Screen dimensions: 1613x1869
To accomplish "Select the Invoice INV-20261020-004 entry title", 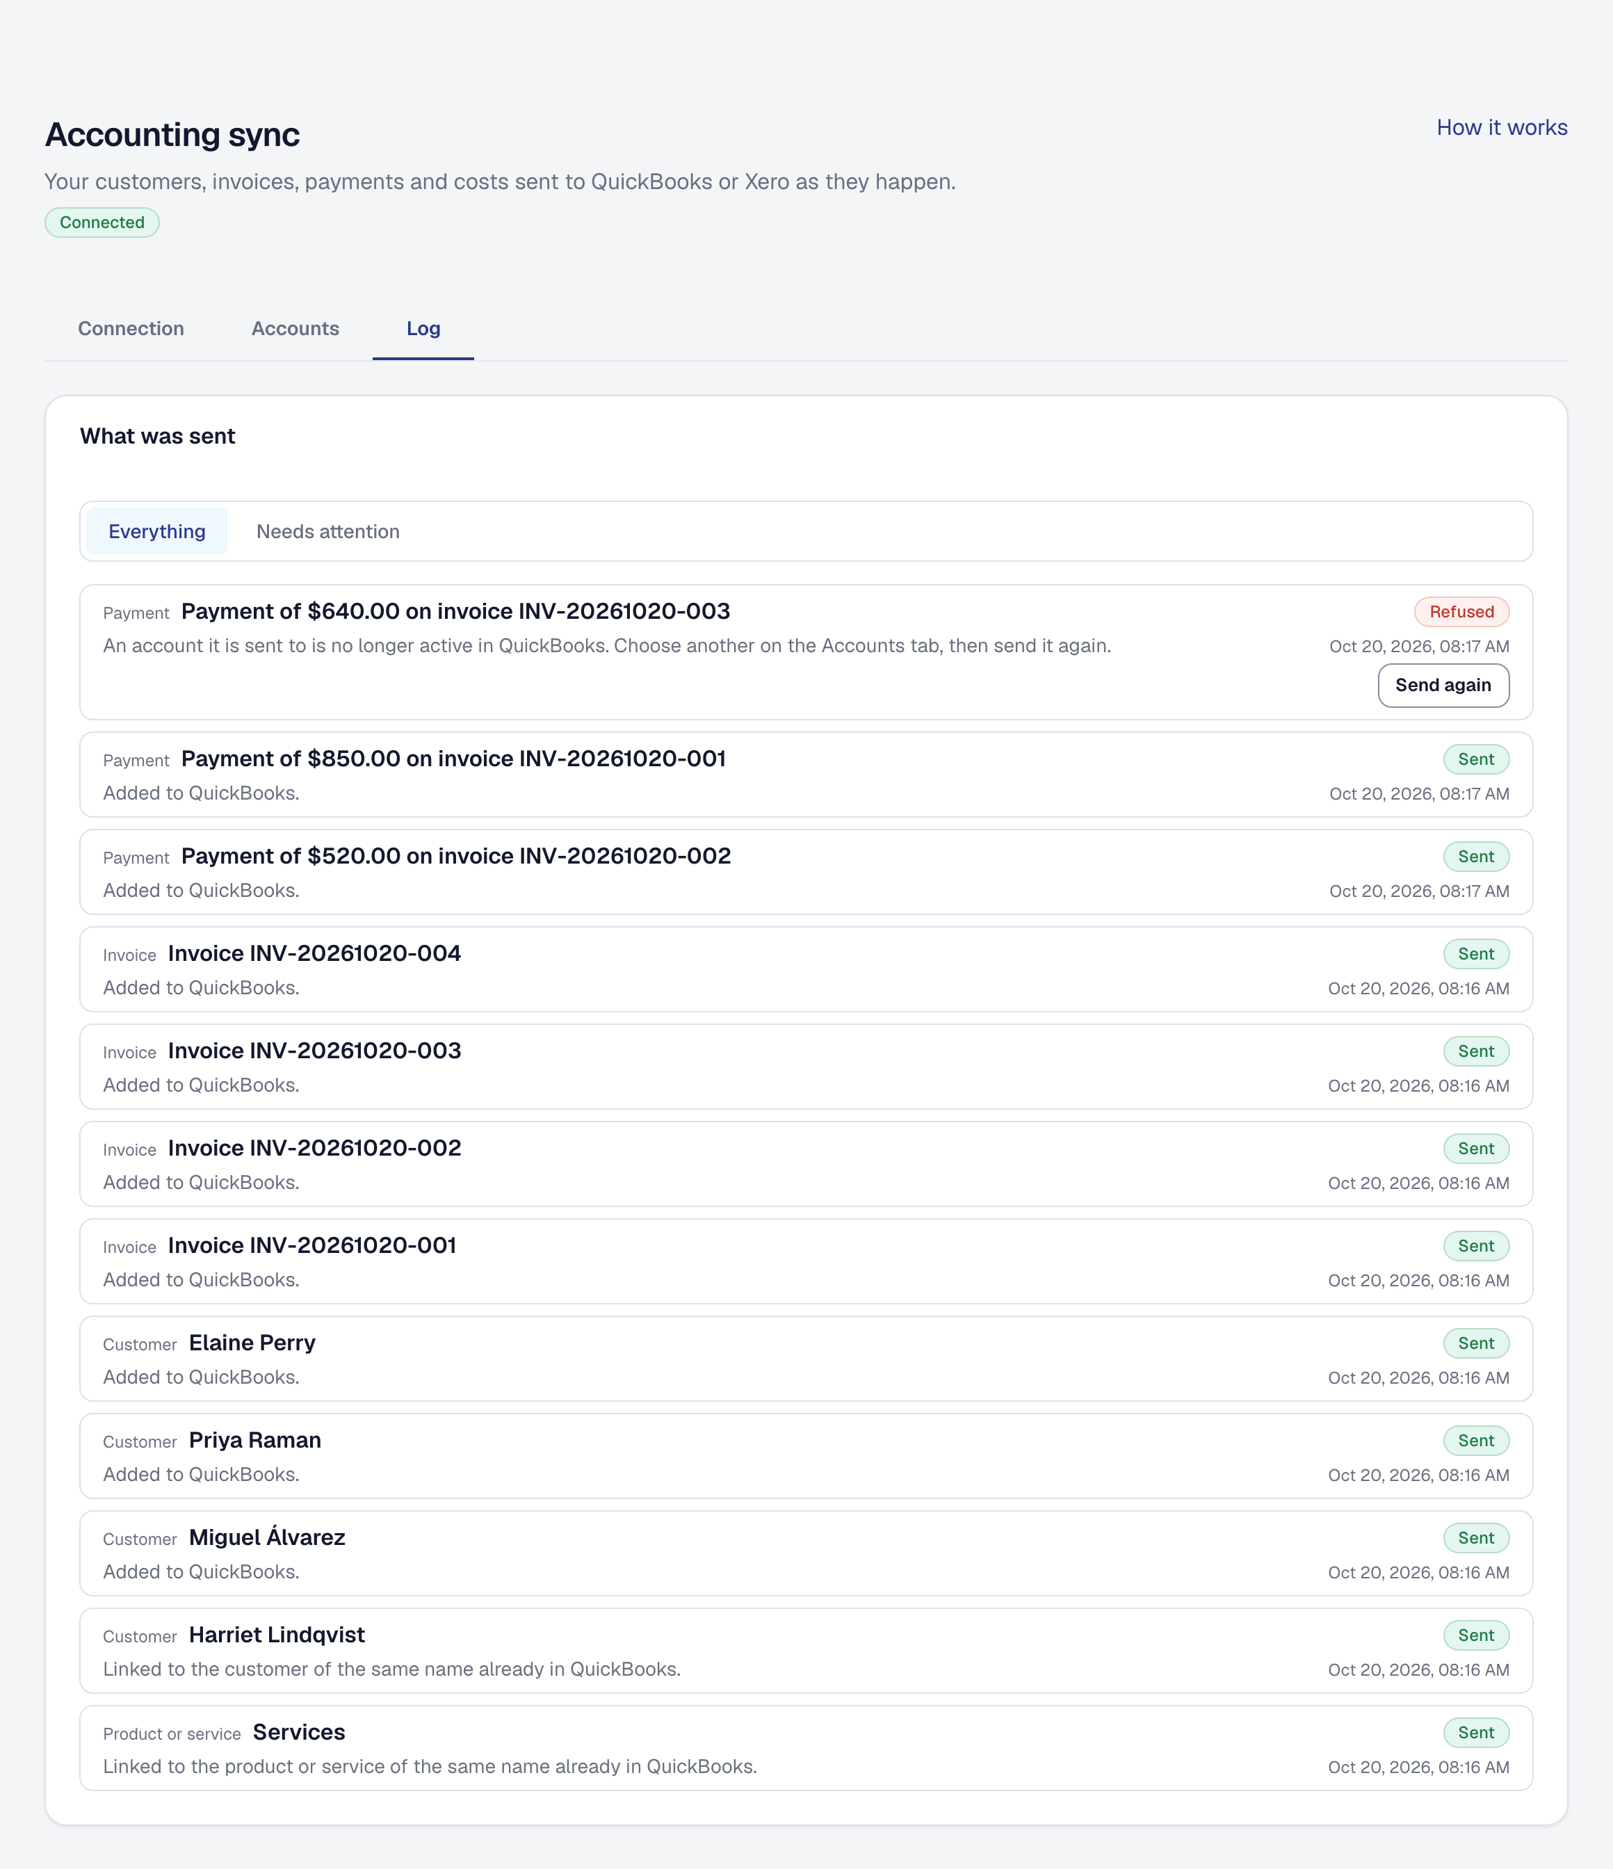I will click(x=314, y=953).
